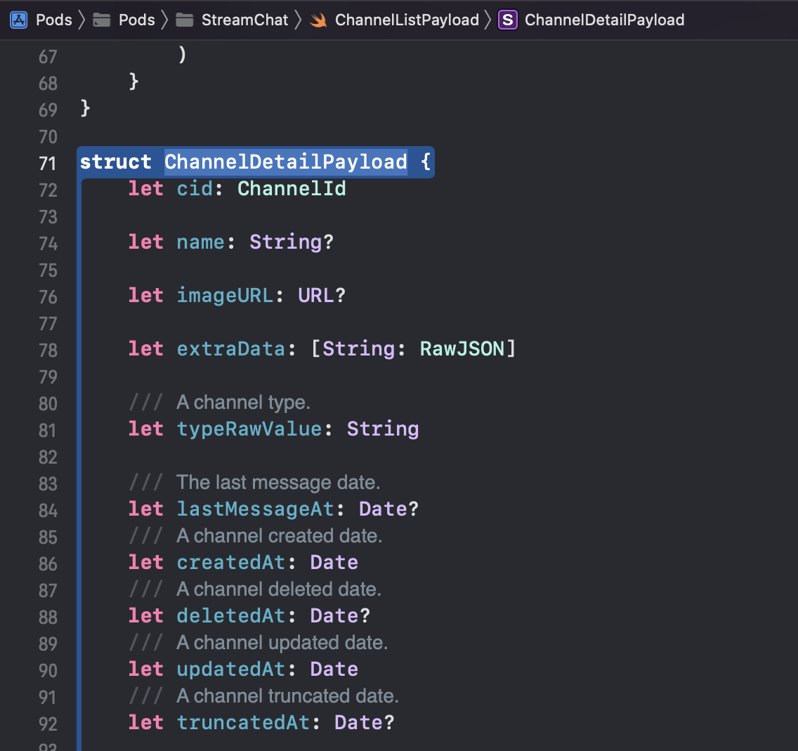Click line number 92 in gutter
The height and width of the screenshot is (751, 798).
48,724
